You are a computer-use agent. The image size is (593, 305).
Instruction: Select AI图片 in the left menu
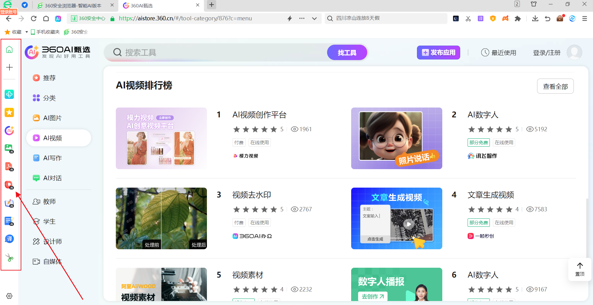53,118
